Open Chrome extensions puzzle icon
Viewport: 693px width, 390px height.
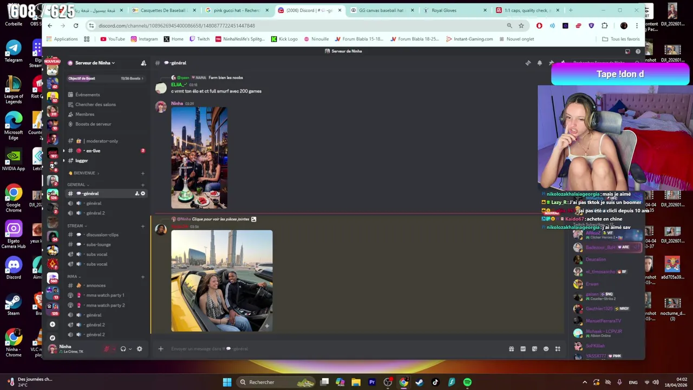(604, 25)
